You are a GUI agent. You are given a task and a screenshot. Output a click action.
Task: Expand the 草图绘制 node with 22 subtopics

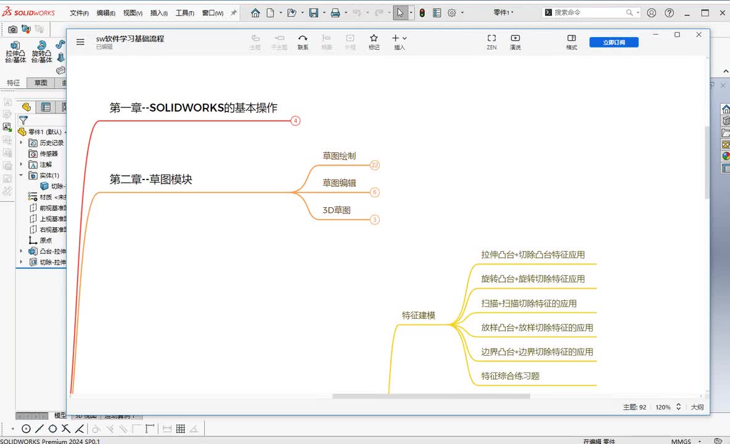point(375,165)
